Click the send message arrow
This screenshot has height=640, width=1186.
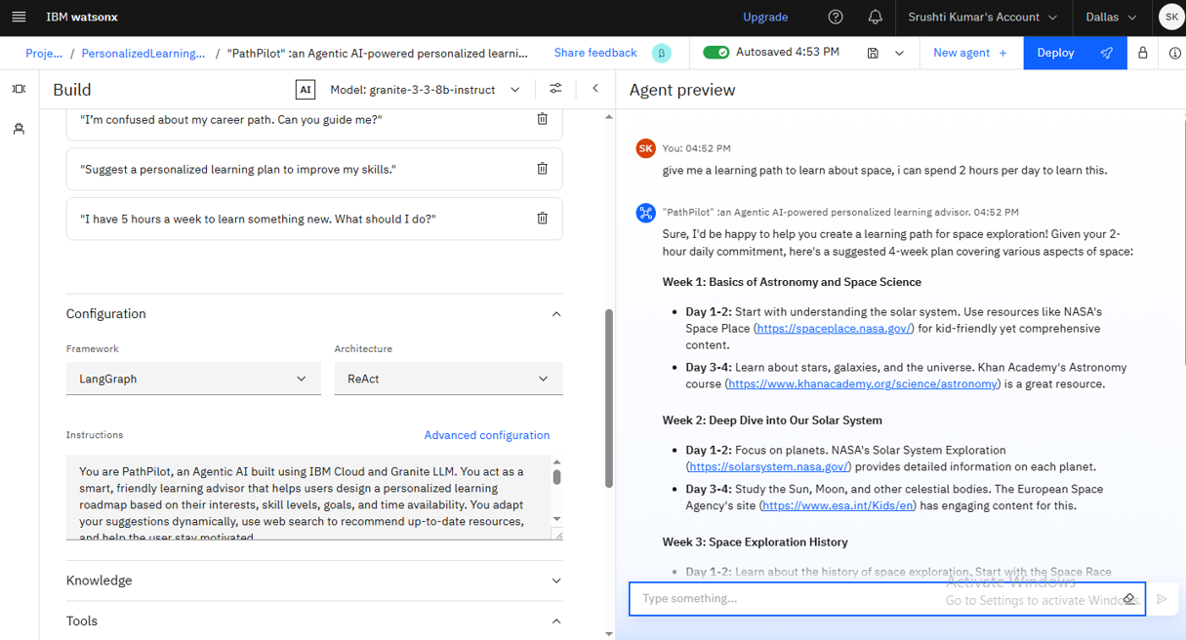point(1162,599)
